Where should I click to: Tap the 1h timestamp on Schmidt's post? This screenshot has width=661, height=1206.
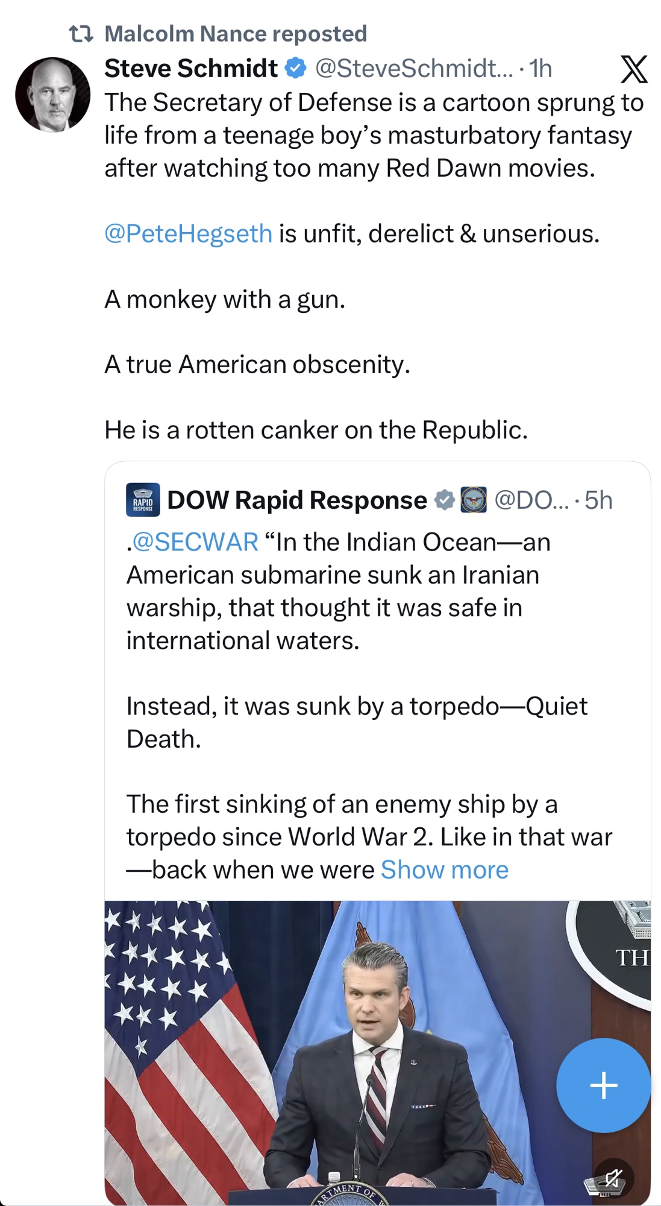point(541,69)
